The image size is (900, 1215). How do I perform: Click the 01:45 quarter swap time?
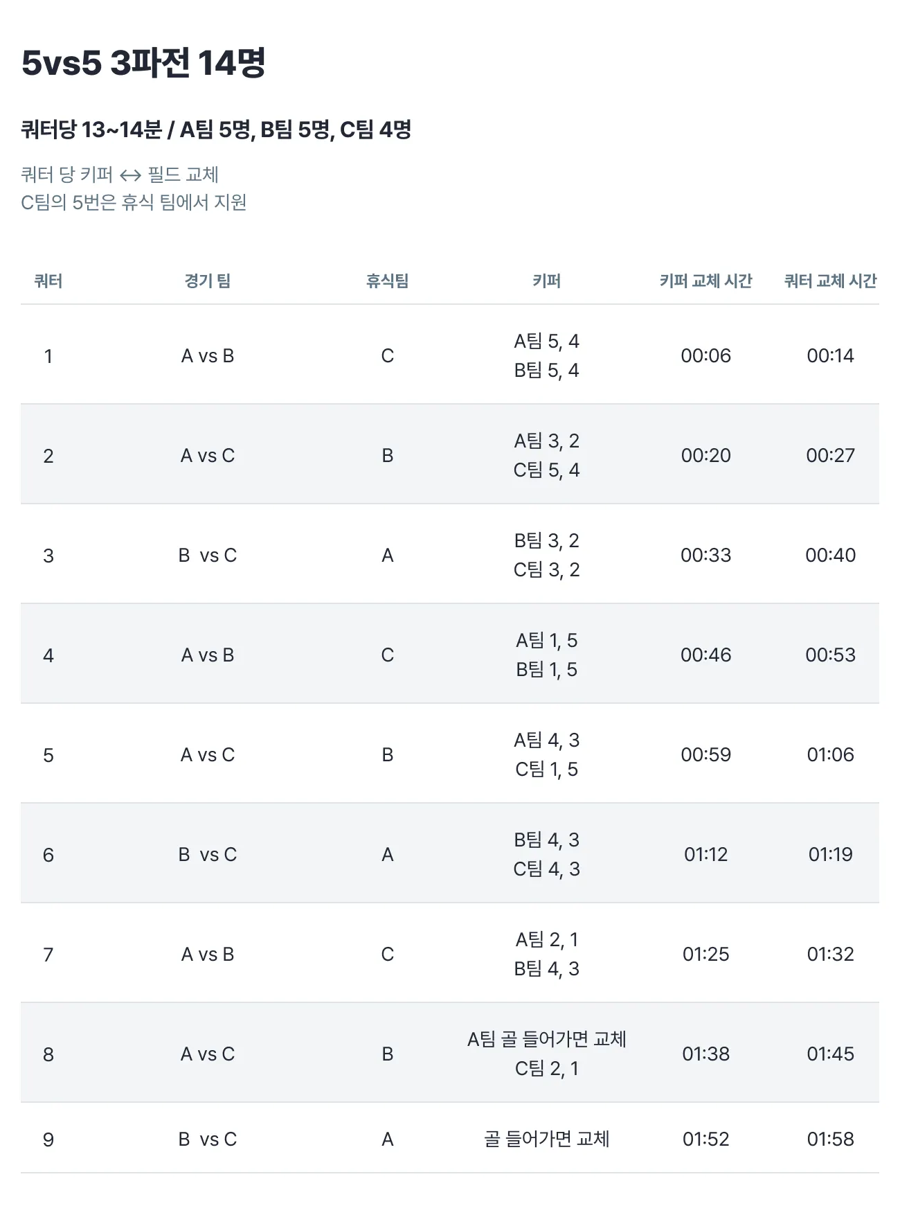(830, 1054)
